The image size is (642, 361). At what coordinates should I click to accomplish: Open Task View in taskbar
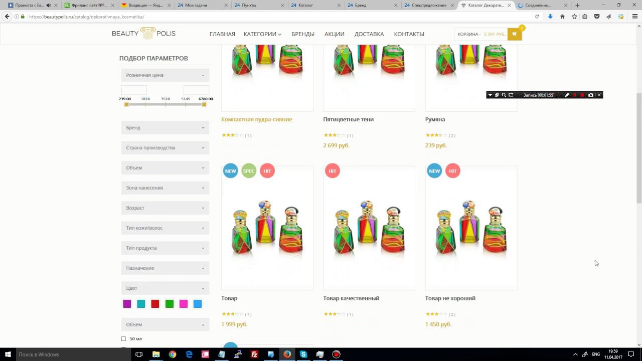[139, 354]
